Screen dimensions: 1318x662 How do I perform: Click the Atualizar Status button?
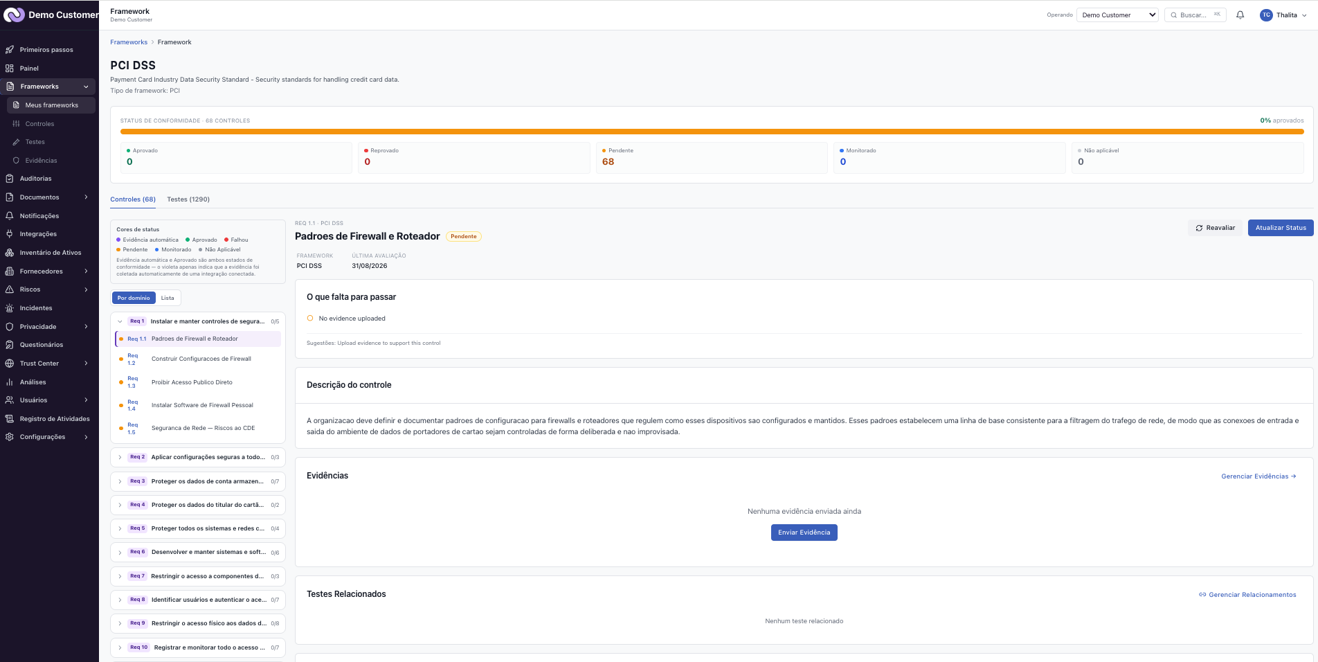[1281, 228]
